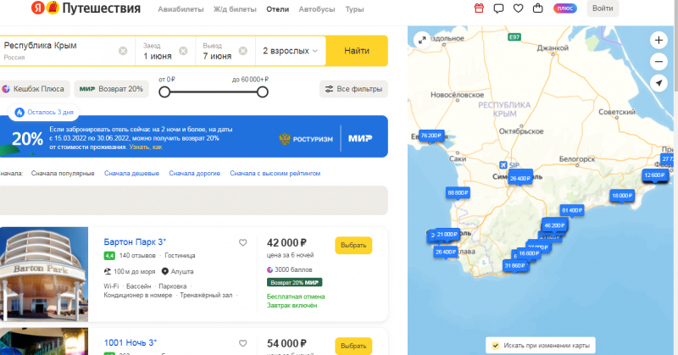This screenshot has height=355, width=678.
Task: Clear the Республика Крым destination field
Action: 123,51
